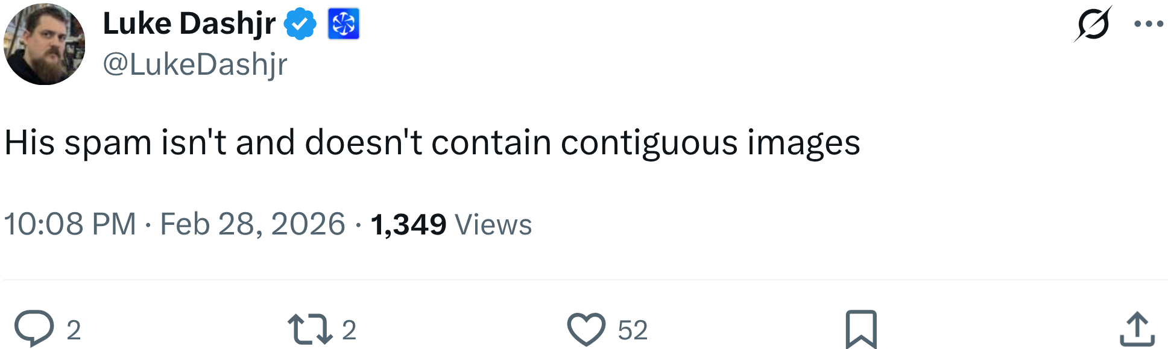Open Luke Dashjr's profile picture
The width and height of the screenshot is (1168, 349).
pyautogui.click(x=44, y=45)
